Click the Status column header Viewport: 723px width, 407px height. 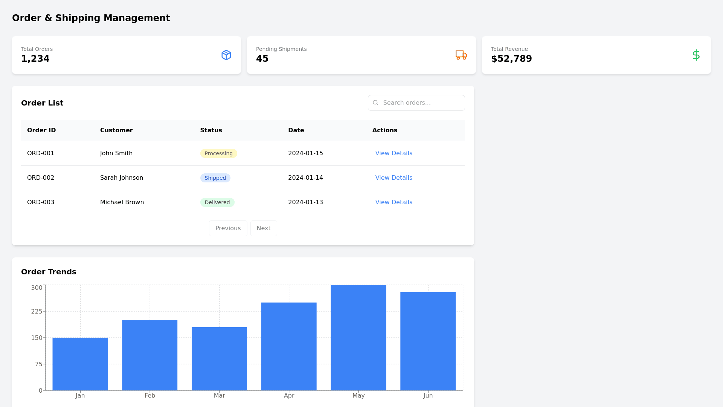pos(211,130)
